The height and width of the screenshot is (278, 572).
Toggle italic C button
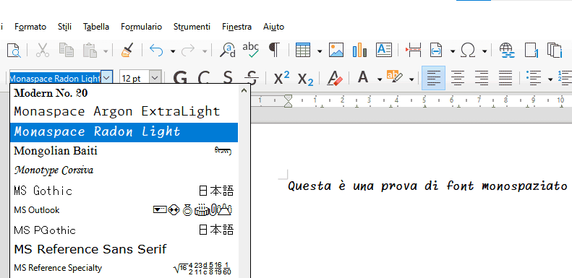tap(203, 78)
